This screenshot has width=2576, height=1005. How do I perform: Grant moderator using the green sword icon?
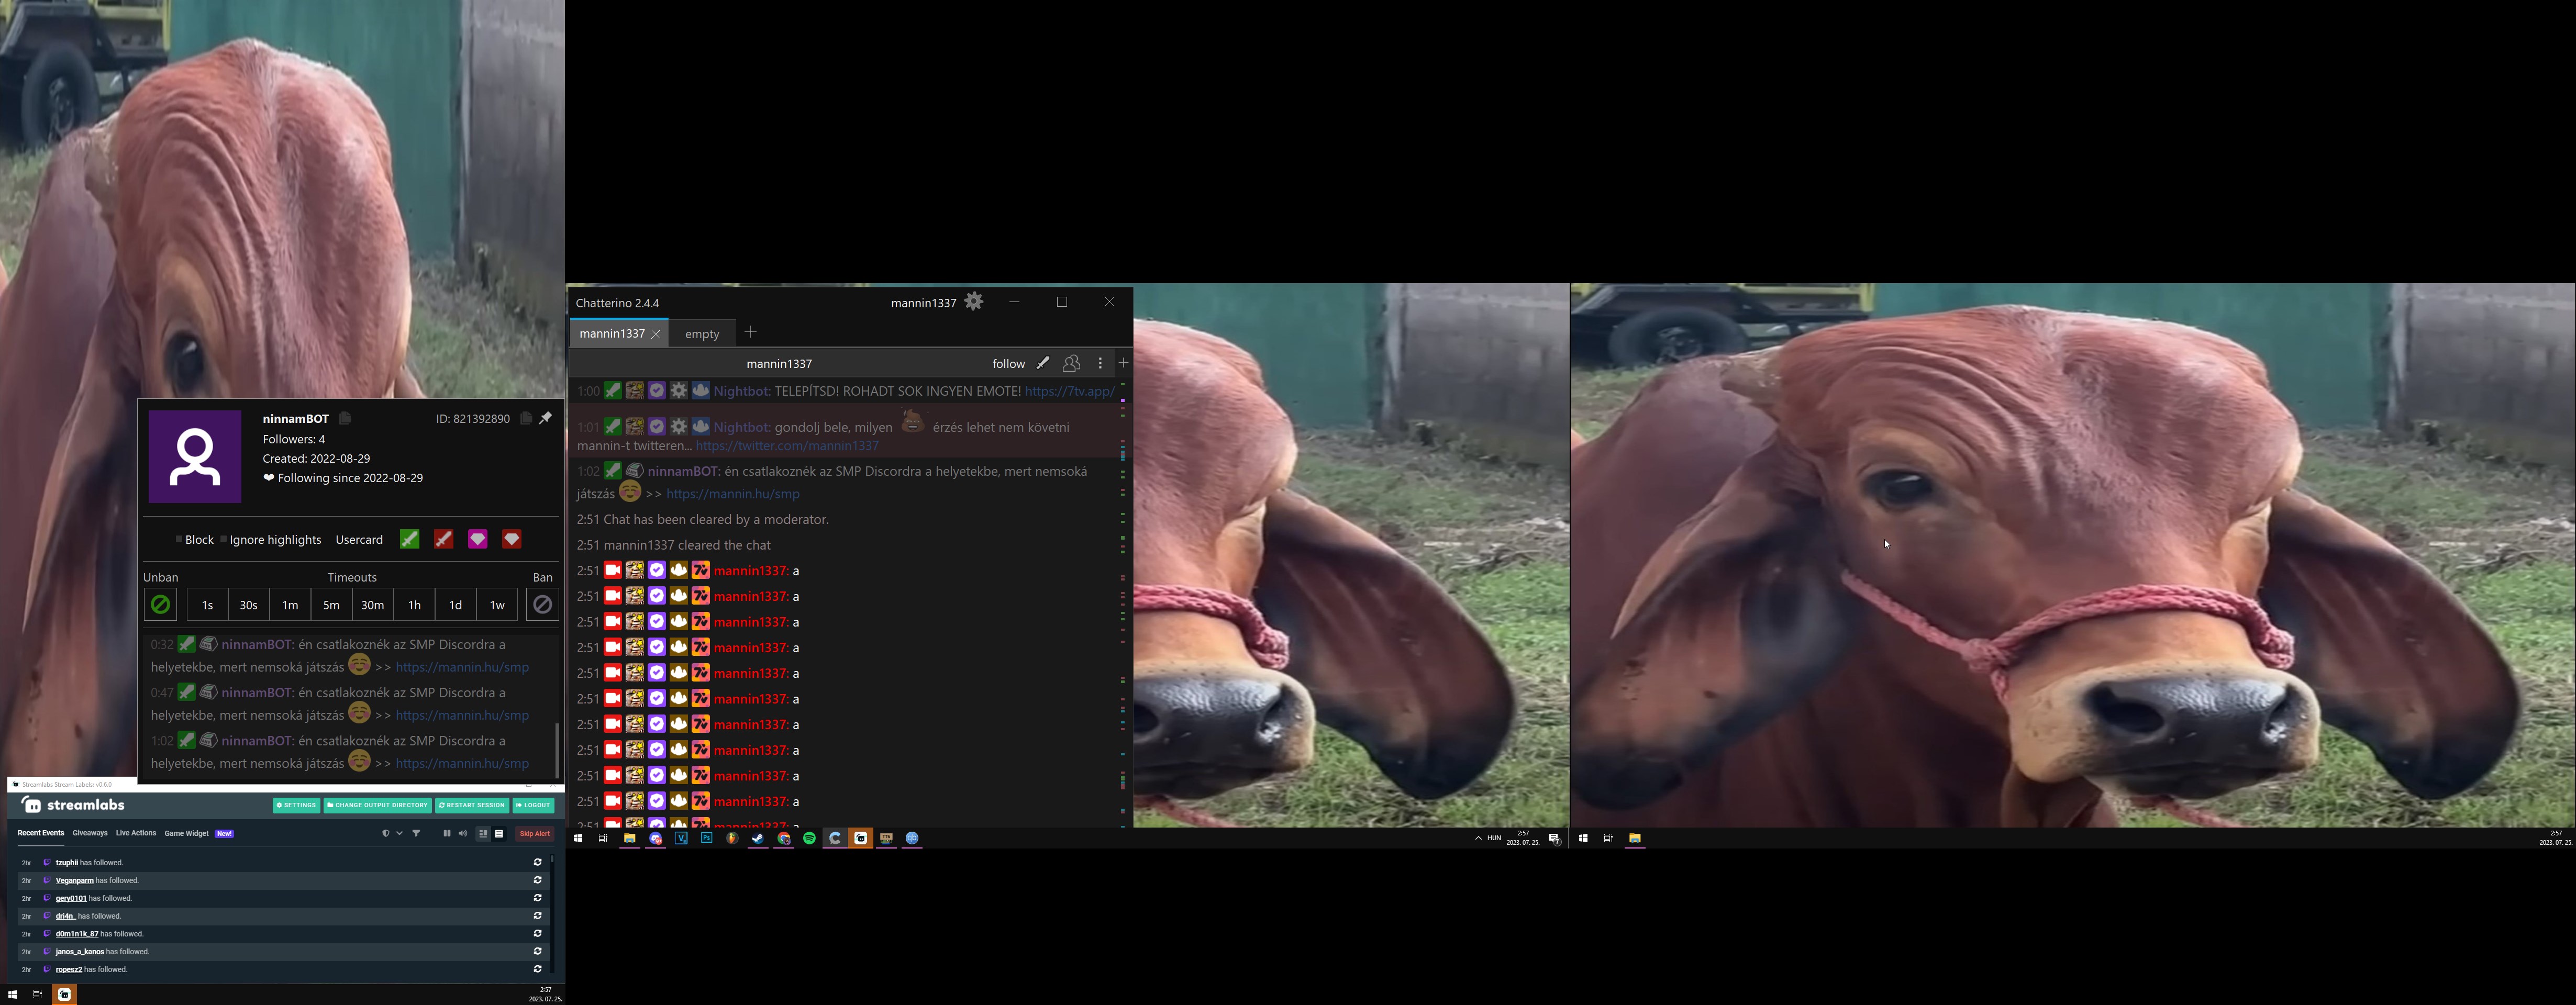point(410,539)
